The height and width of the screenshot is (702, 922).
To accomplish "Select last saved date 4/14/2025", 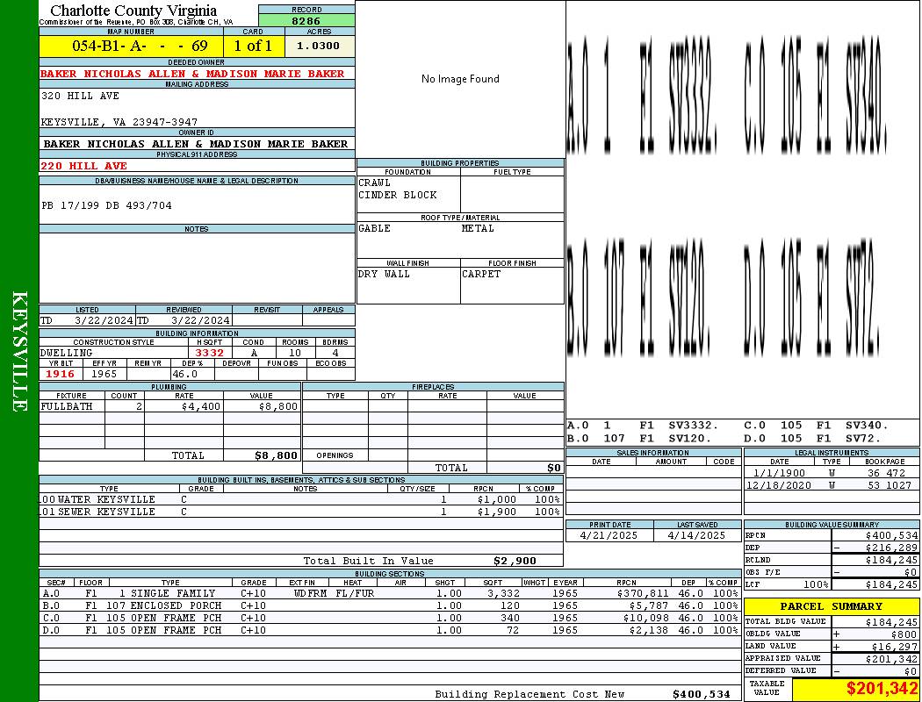I will [x=697, y=536].
